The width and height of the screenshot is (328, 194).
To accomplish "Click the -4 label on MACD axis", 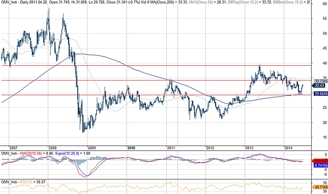I will point(325,170).
